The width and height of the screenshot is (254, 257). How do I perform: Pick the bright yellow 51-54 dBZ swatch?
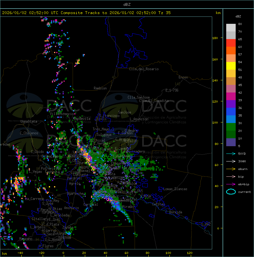click(x=231, y=66)
